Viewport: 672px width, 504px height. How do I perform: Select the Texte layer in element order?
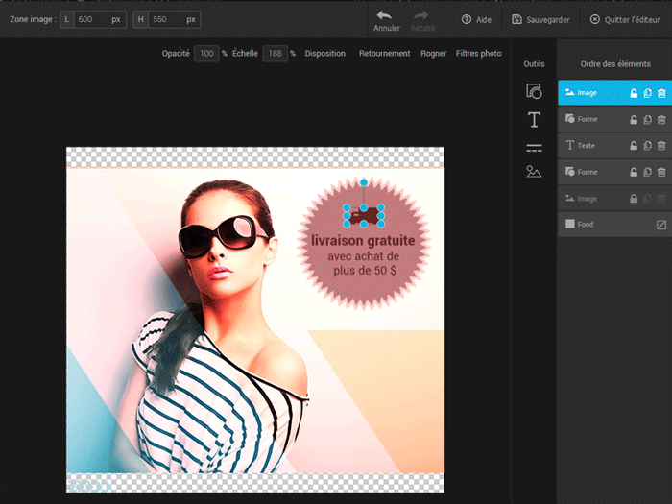click(588, 146)
